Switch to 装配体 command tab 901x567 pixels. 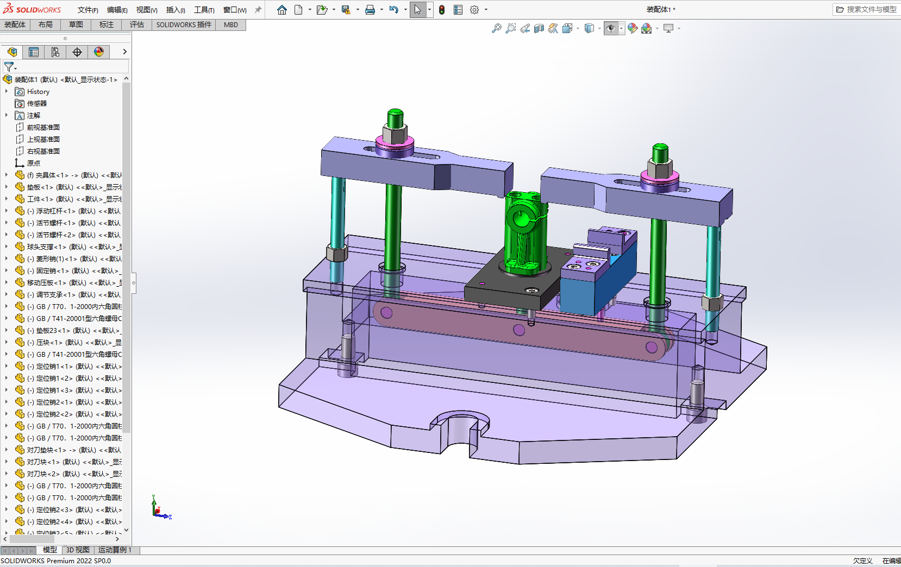coord(15,25)
